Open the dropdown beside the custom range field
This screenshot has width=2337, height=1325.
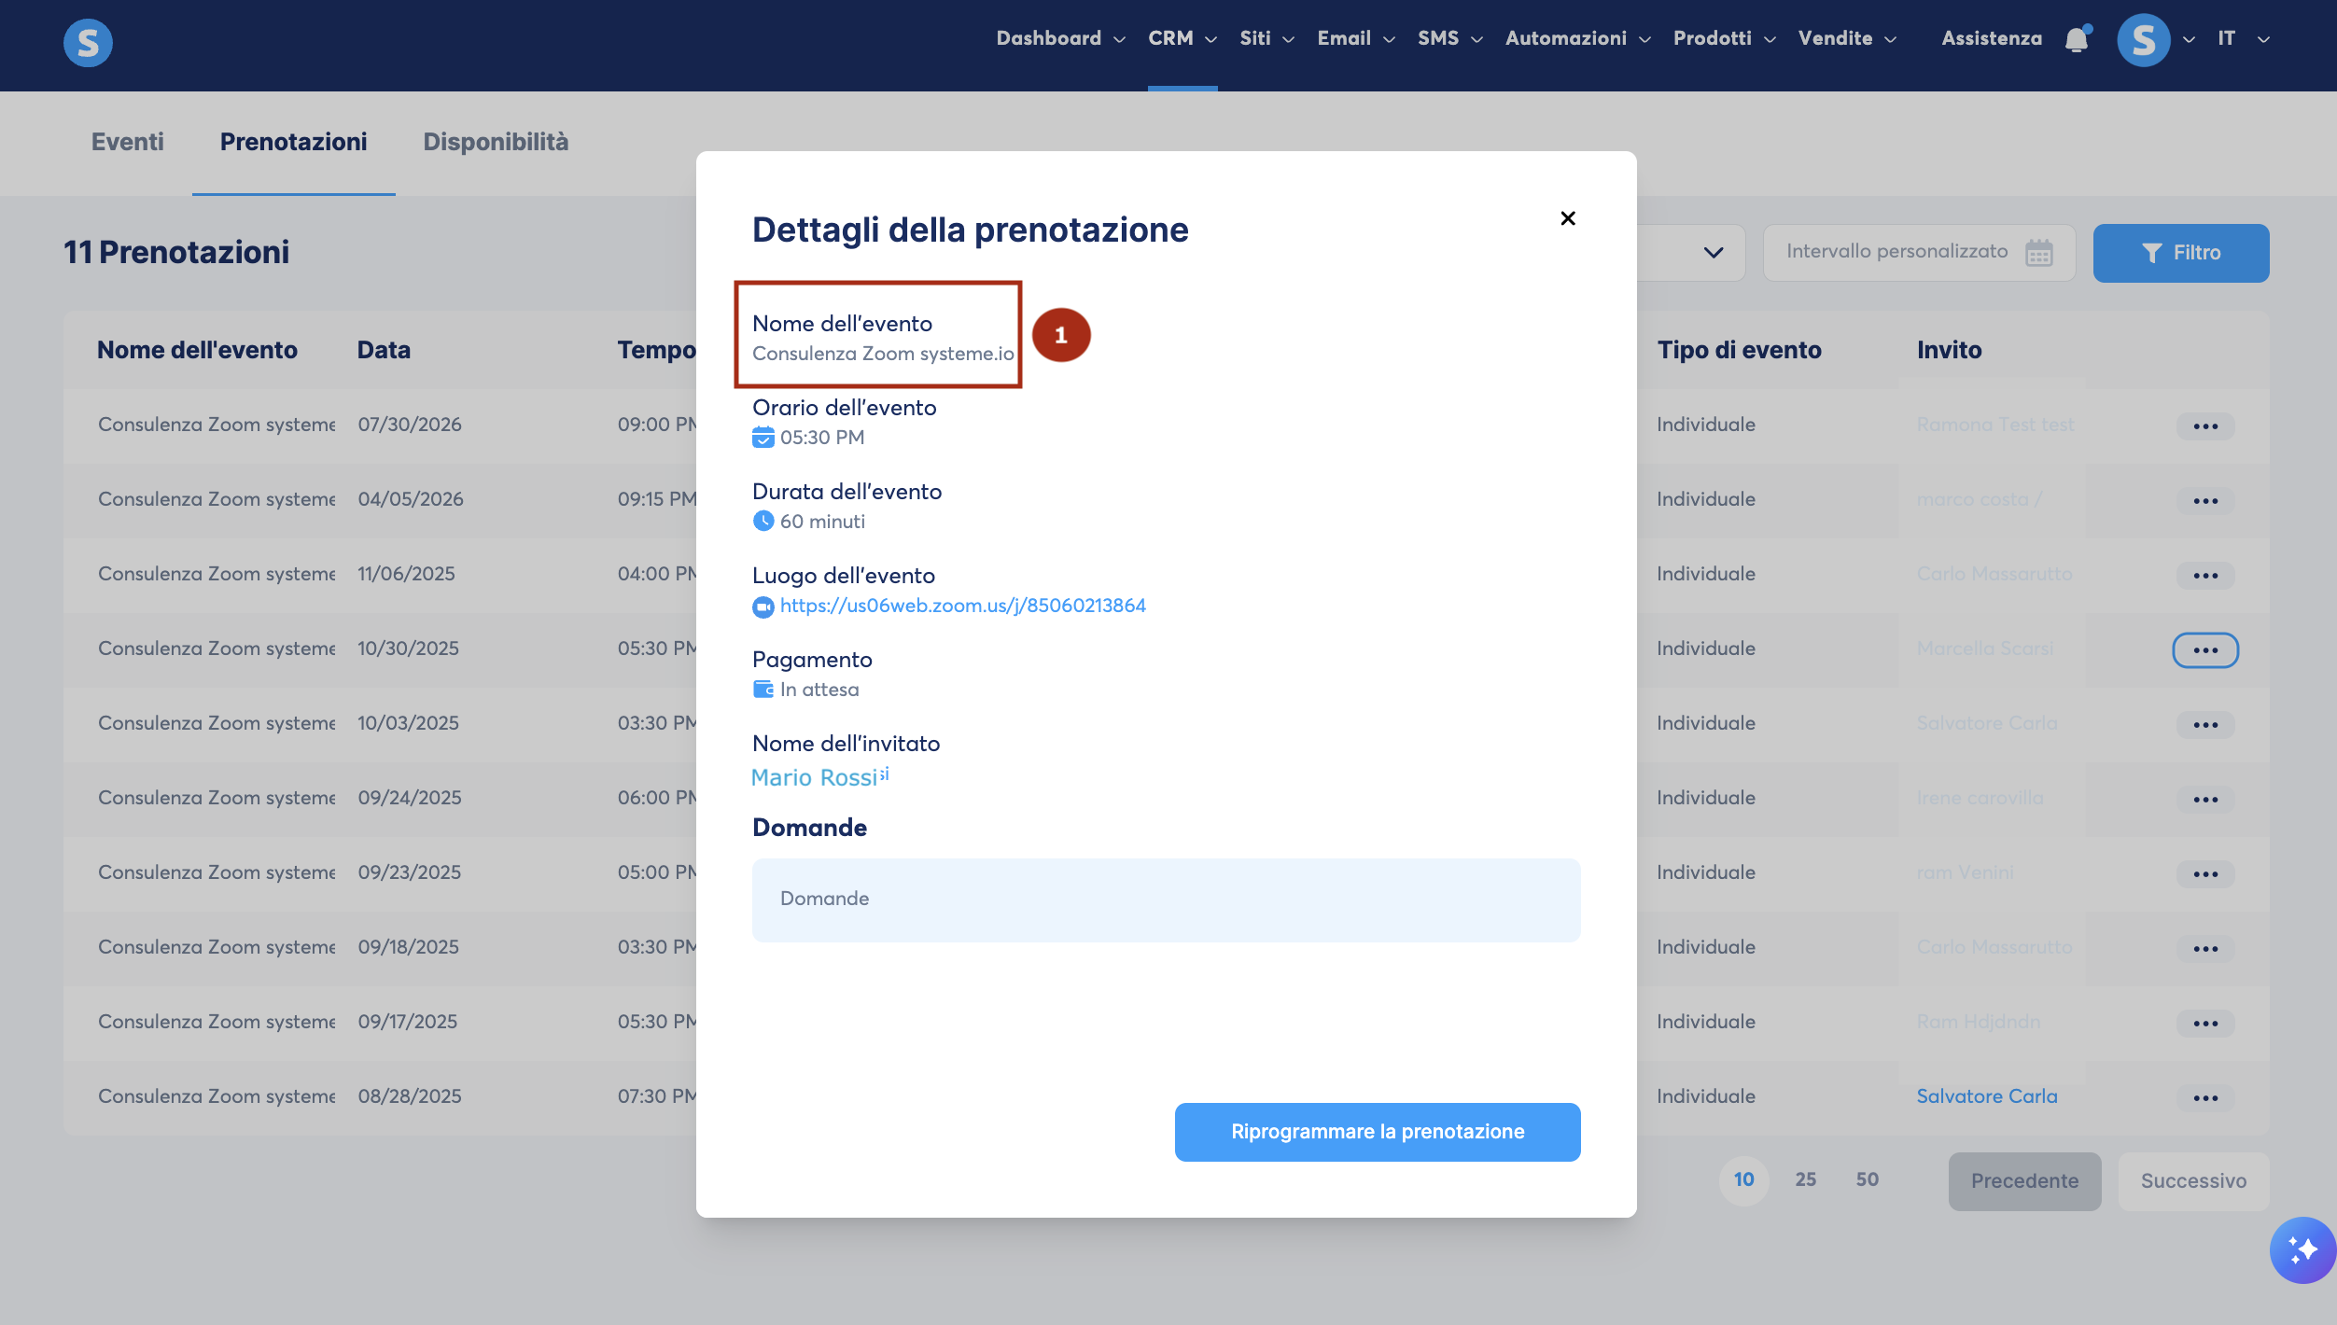click(x=1714, y=252)
